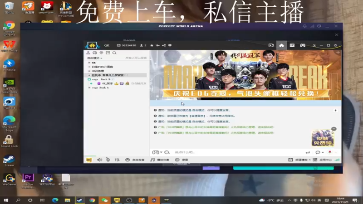Click the network signal icon in Perfect World Arena
Image resolution: width=363 pixels, height=204 pixels.
click(312, 26)
